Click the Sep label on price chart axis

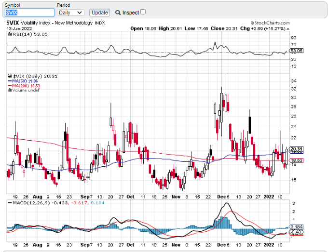coord(85,197)
